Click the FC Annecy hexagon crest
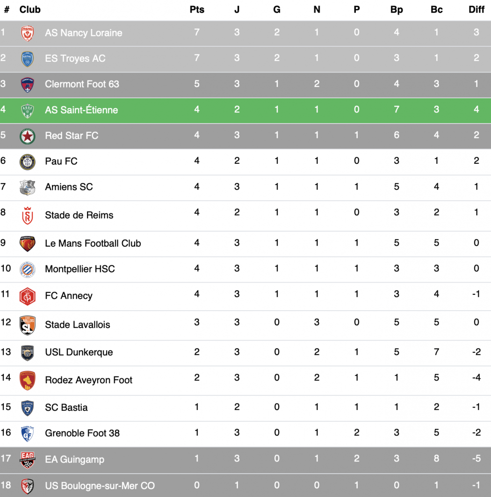The height and width of the screenshot is (497, 491). click(27, 296)
